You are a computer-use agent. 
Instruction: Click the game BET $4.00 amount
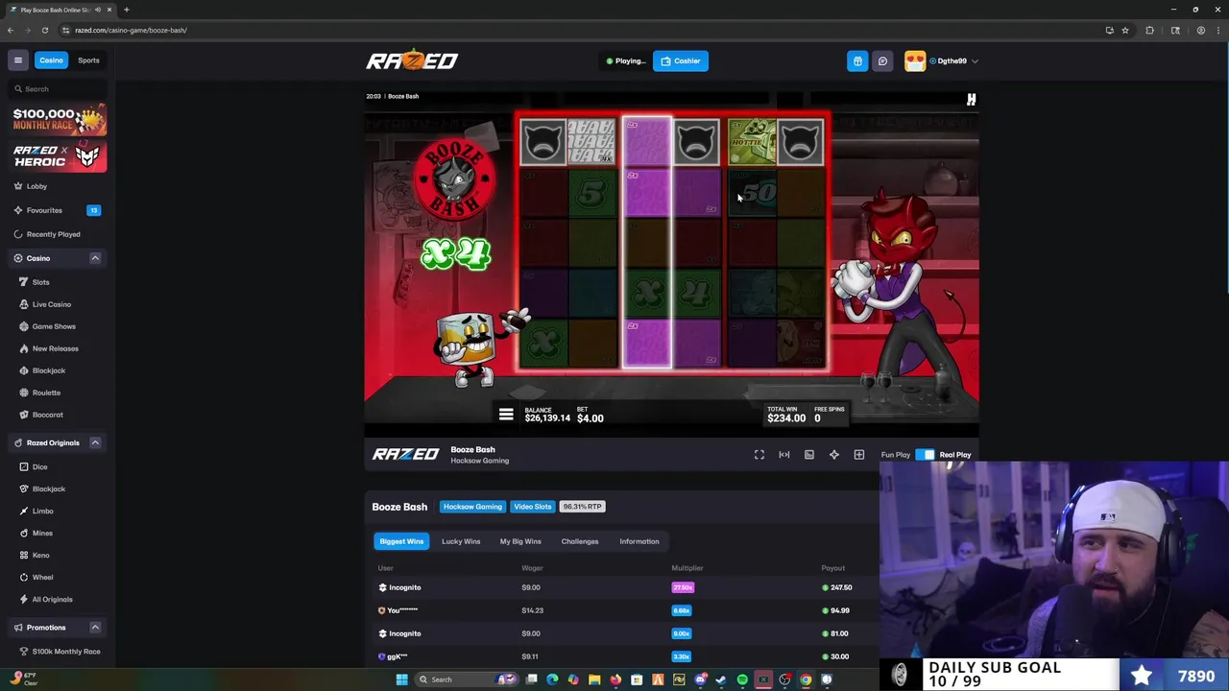coord(590,415)
